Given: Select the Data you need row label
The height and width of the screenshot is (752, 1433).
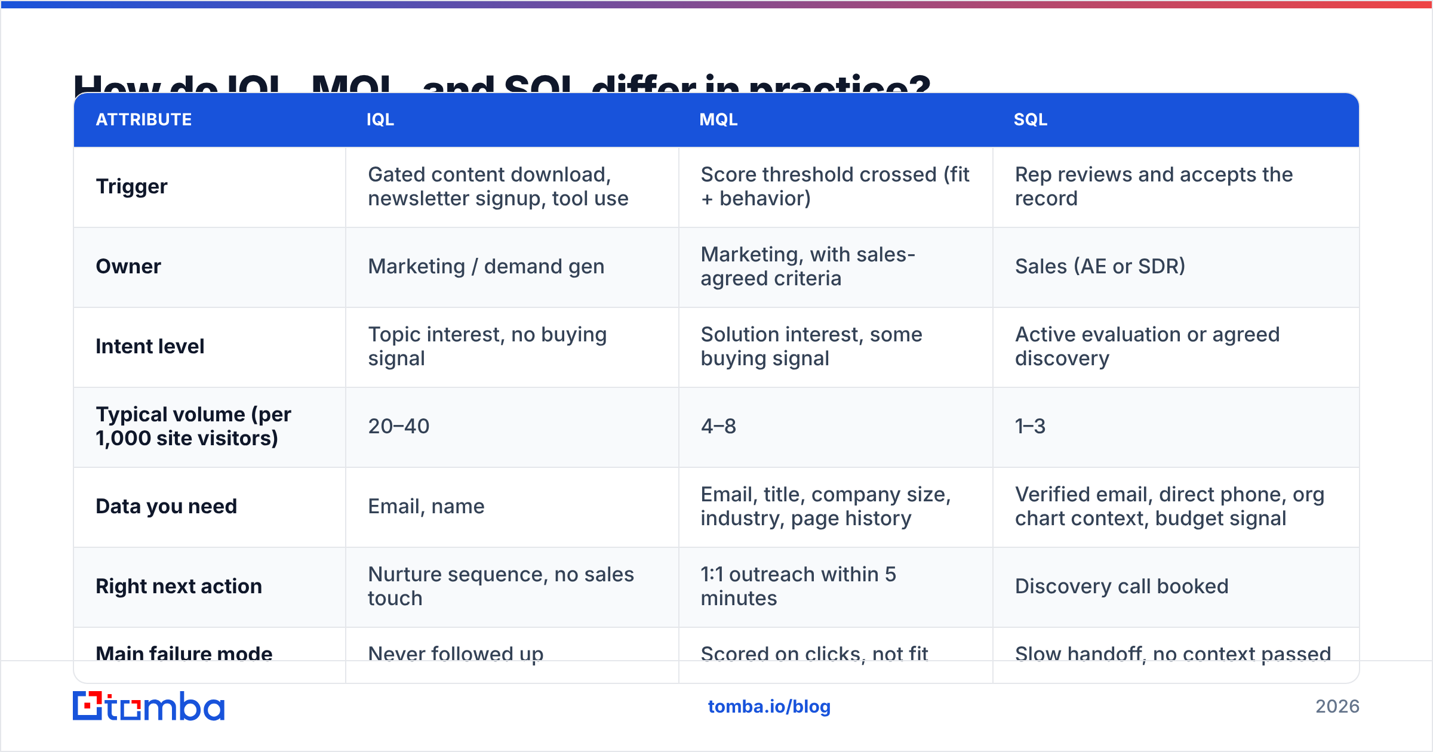Looking at the screenshot, I should 167,506.
